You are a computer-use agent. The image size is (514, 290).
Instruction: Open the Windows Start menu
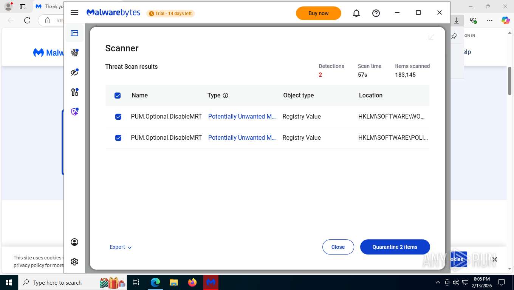click(x=9, y=282)
